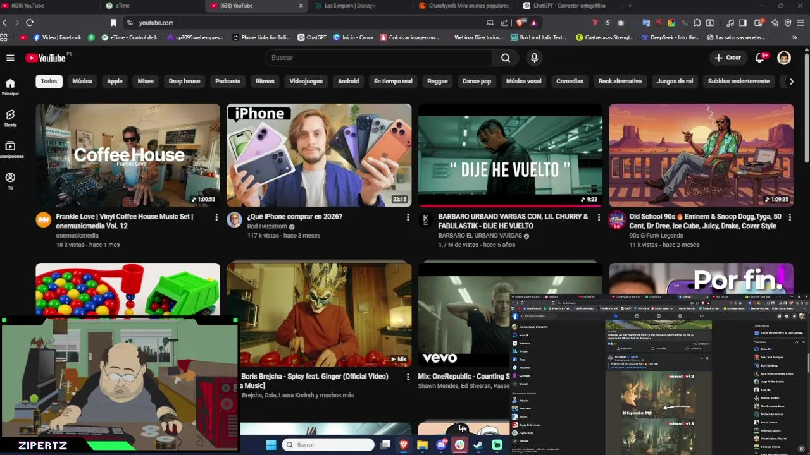Open Principal in the left sidebar

(10, 87)
